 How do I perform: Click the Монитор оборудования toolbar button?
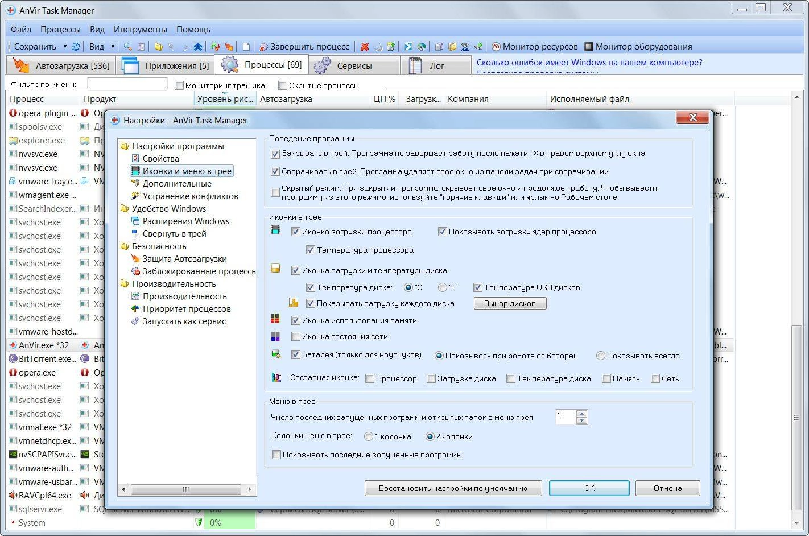click(638, 47)
